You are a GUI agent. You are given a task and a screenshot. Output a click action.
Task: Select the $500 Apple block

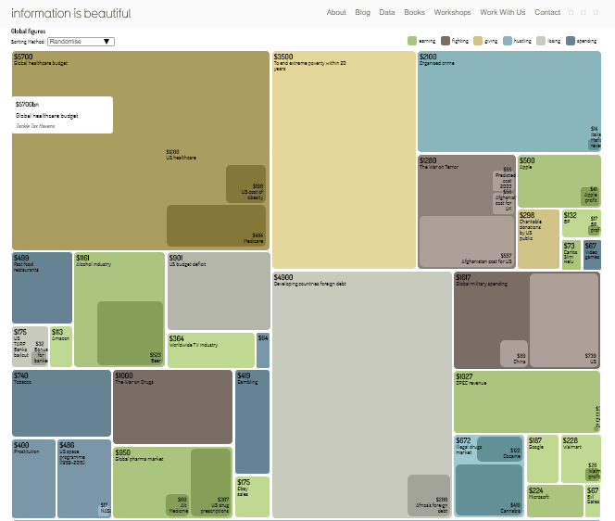559,181
